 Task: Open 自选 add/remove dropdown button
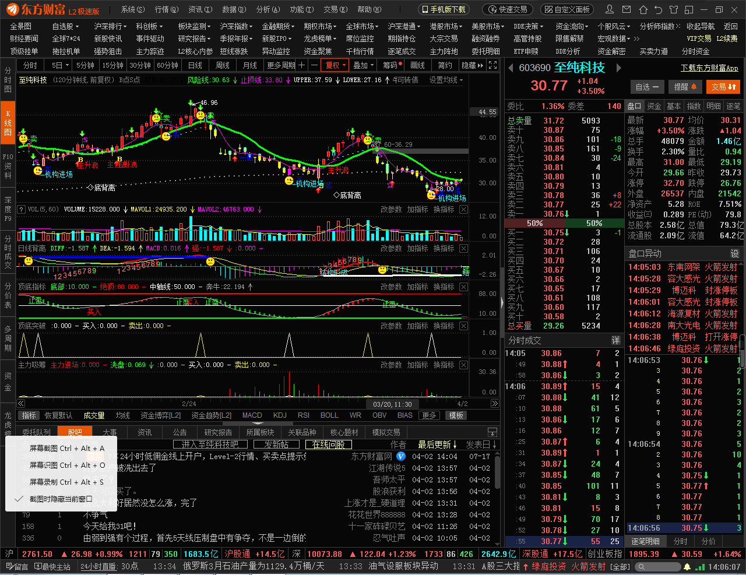[647, 87]
